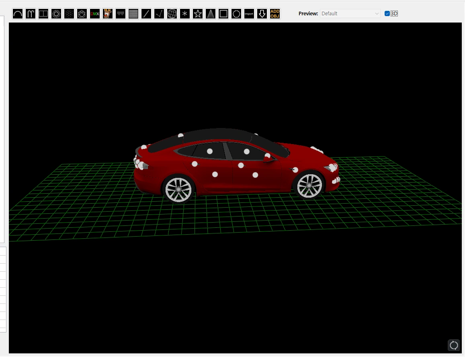Select the Matrix model tool
Screen dimensions: 465x357
[133, 14]
